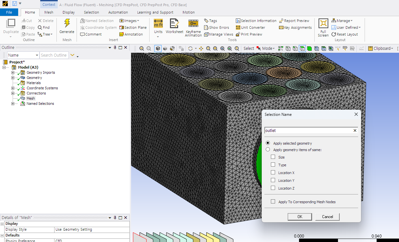This screenshot has width=399, height=242.
Task: Switch to the Mesh ribbon tab
Action: click(49, 12)
